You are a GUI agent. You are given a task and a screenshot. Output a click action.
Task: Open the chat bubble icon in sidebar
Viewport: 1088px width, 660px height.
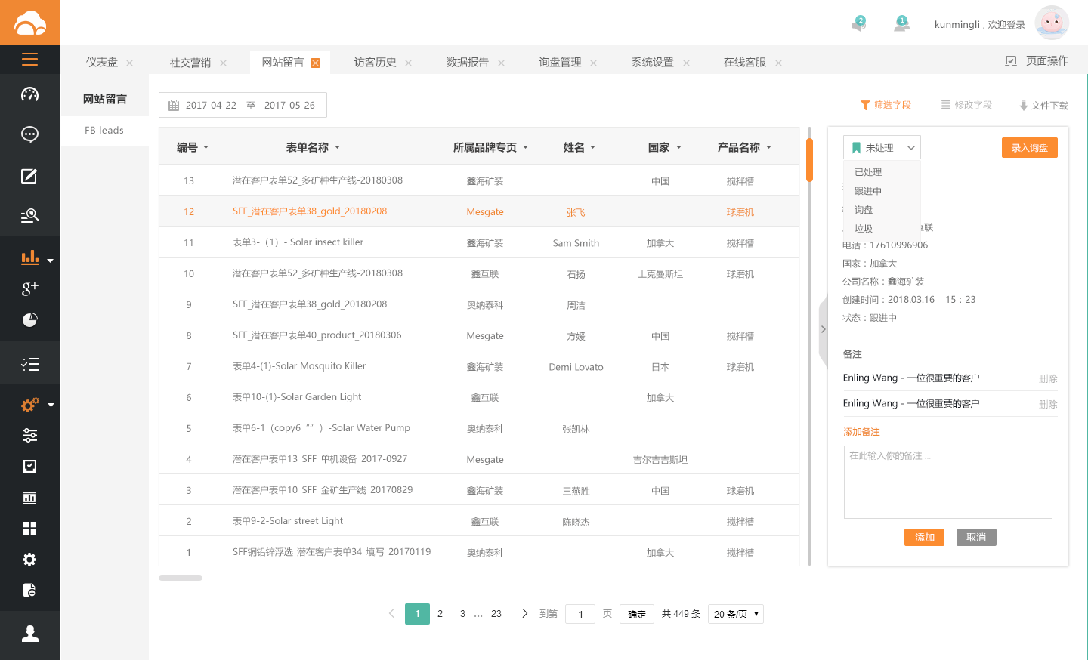(30, 134)
